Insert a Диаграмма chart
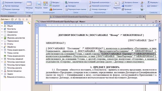Viewport: 162px width, 91px height. (x=56, y=9)
